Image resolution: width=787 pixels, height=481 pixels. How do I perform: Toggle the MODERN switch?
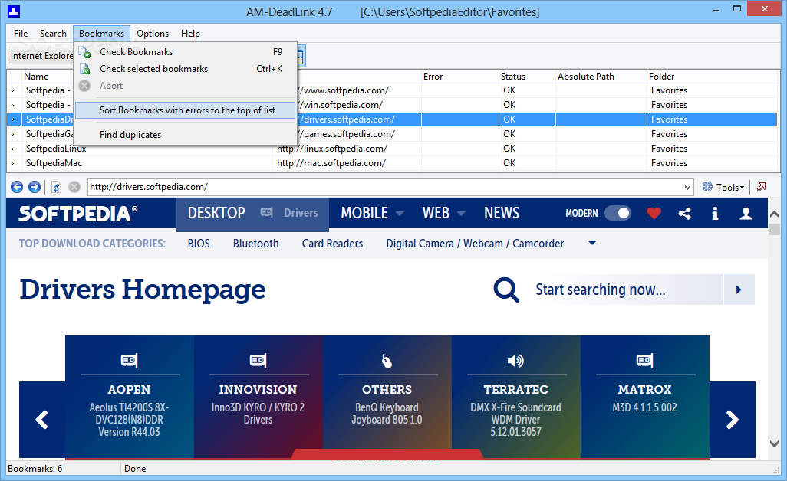pos(617,213)
